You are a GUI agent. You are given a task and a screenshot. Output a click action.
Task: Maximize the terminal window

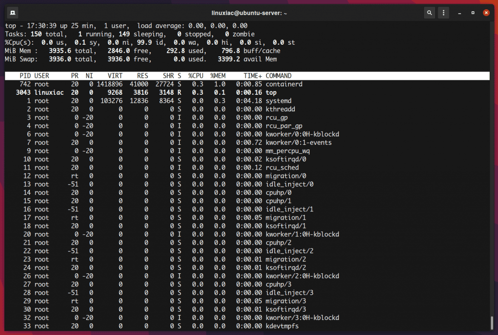click(473, 13)
